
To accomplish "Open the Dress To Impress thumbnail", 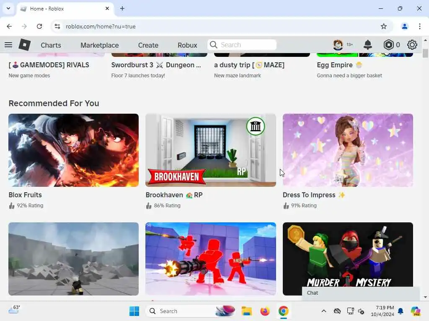I will [x=348, y=150].
